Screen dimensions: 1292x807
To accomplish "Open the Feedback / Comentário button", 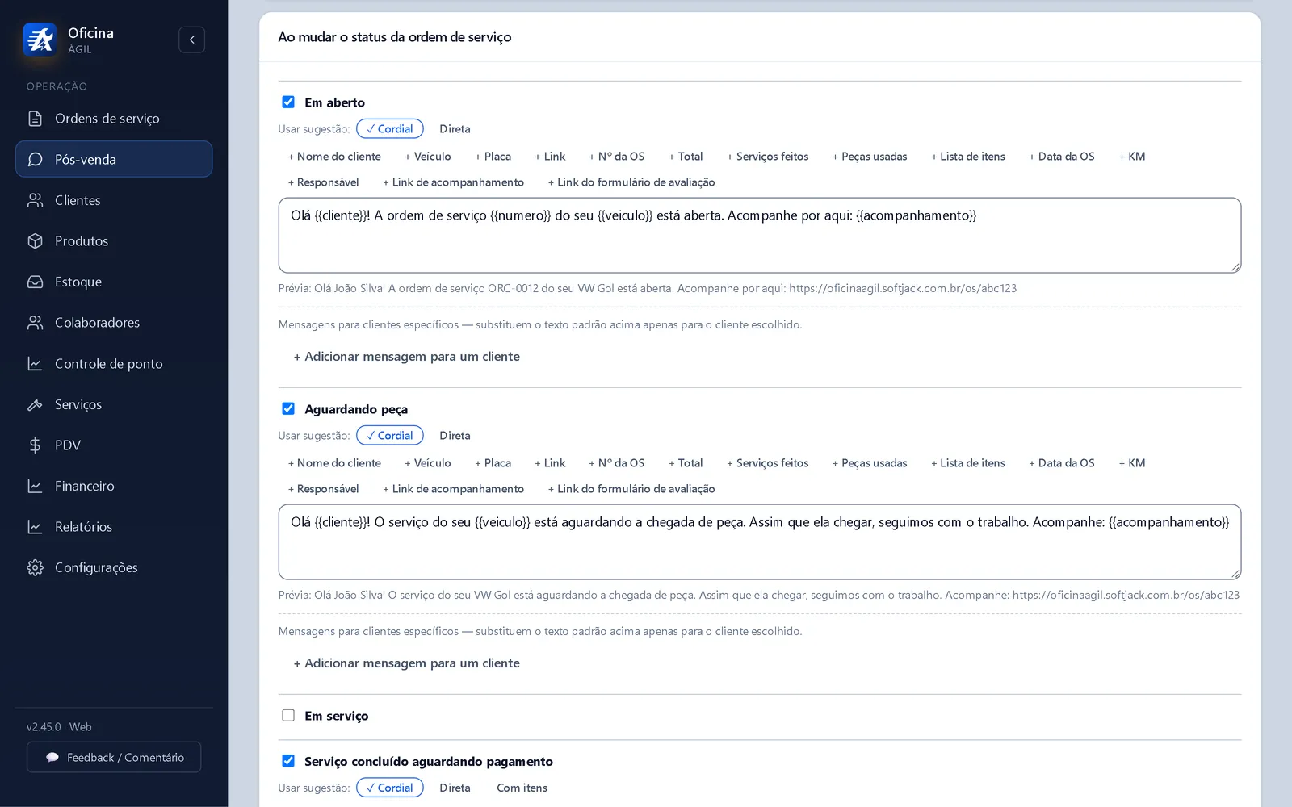I will pyautogui.click(x=114, y=757).
